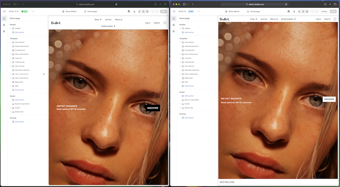Undo last change in Bullet v6 window

tap(312, 12)
